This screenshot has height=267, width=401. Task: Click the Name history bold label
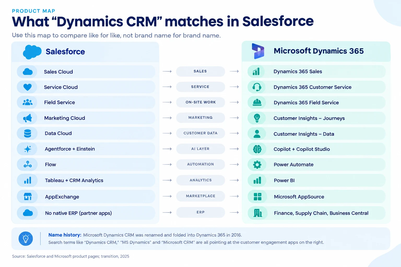coord(65,235)
